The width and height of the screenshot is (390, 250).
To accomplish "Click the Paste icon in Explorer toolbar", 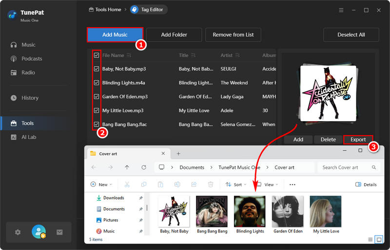I will 160,184.
